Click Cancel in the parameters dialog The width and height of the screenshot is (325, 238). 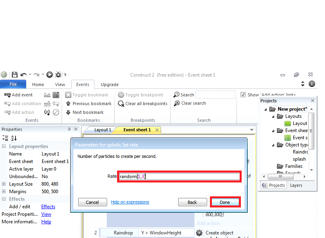click(92, 202)
